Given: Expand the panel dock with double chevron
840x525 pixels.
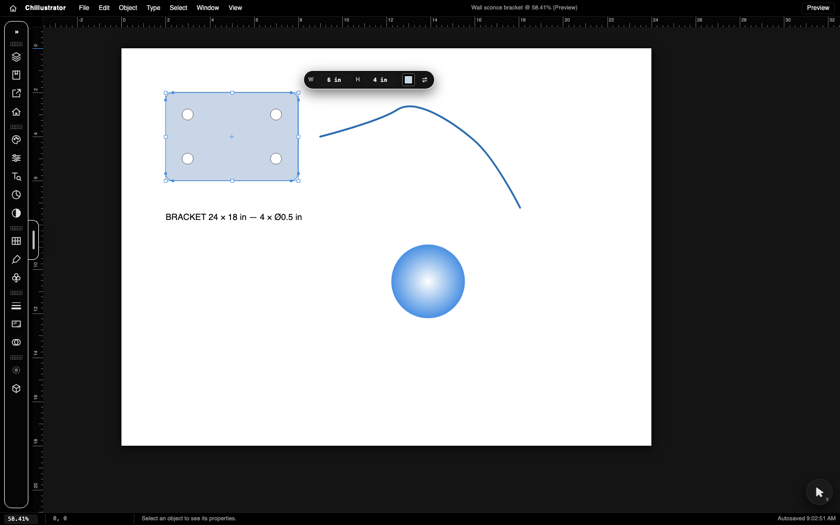Looking at the screenshot, I should coord(16,32).
